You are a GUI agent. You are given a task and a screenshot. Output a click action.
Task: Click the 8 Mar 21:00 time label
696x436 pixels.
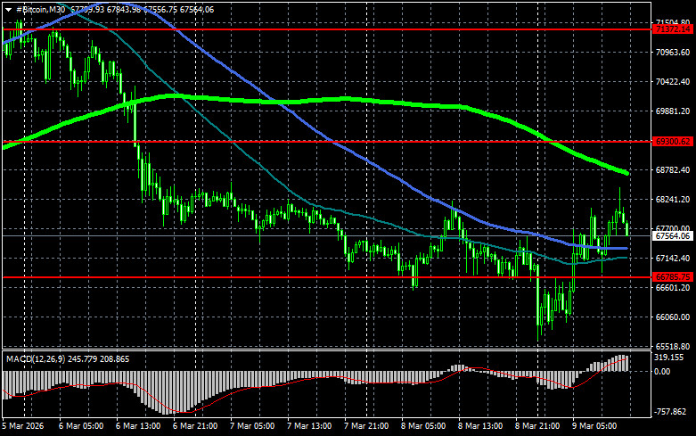click(x=537, y=426)
